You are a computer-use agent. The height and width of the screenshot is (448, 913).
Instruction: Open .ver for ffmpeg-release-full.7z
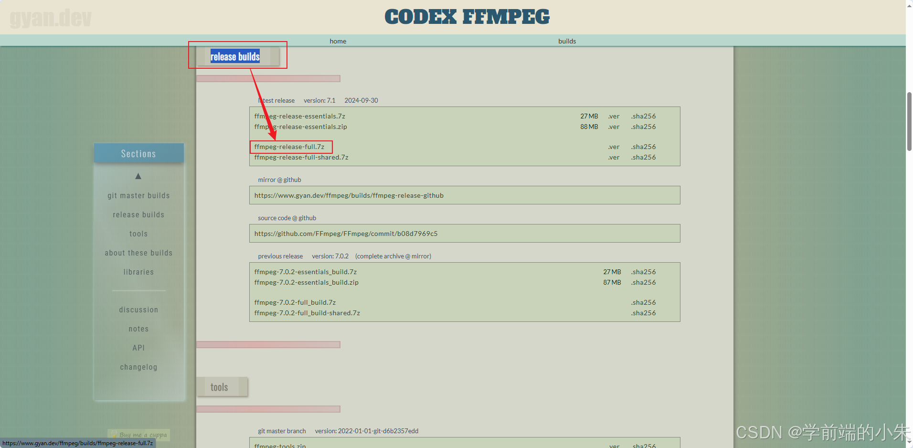point(614,147)
